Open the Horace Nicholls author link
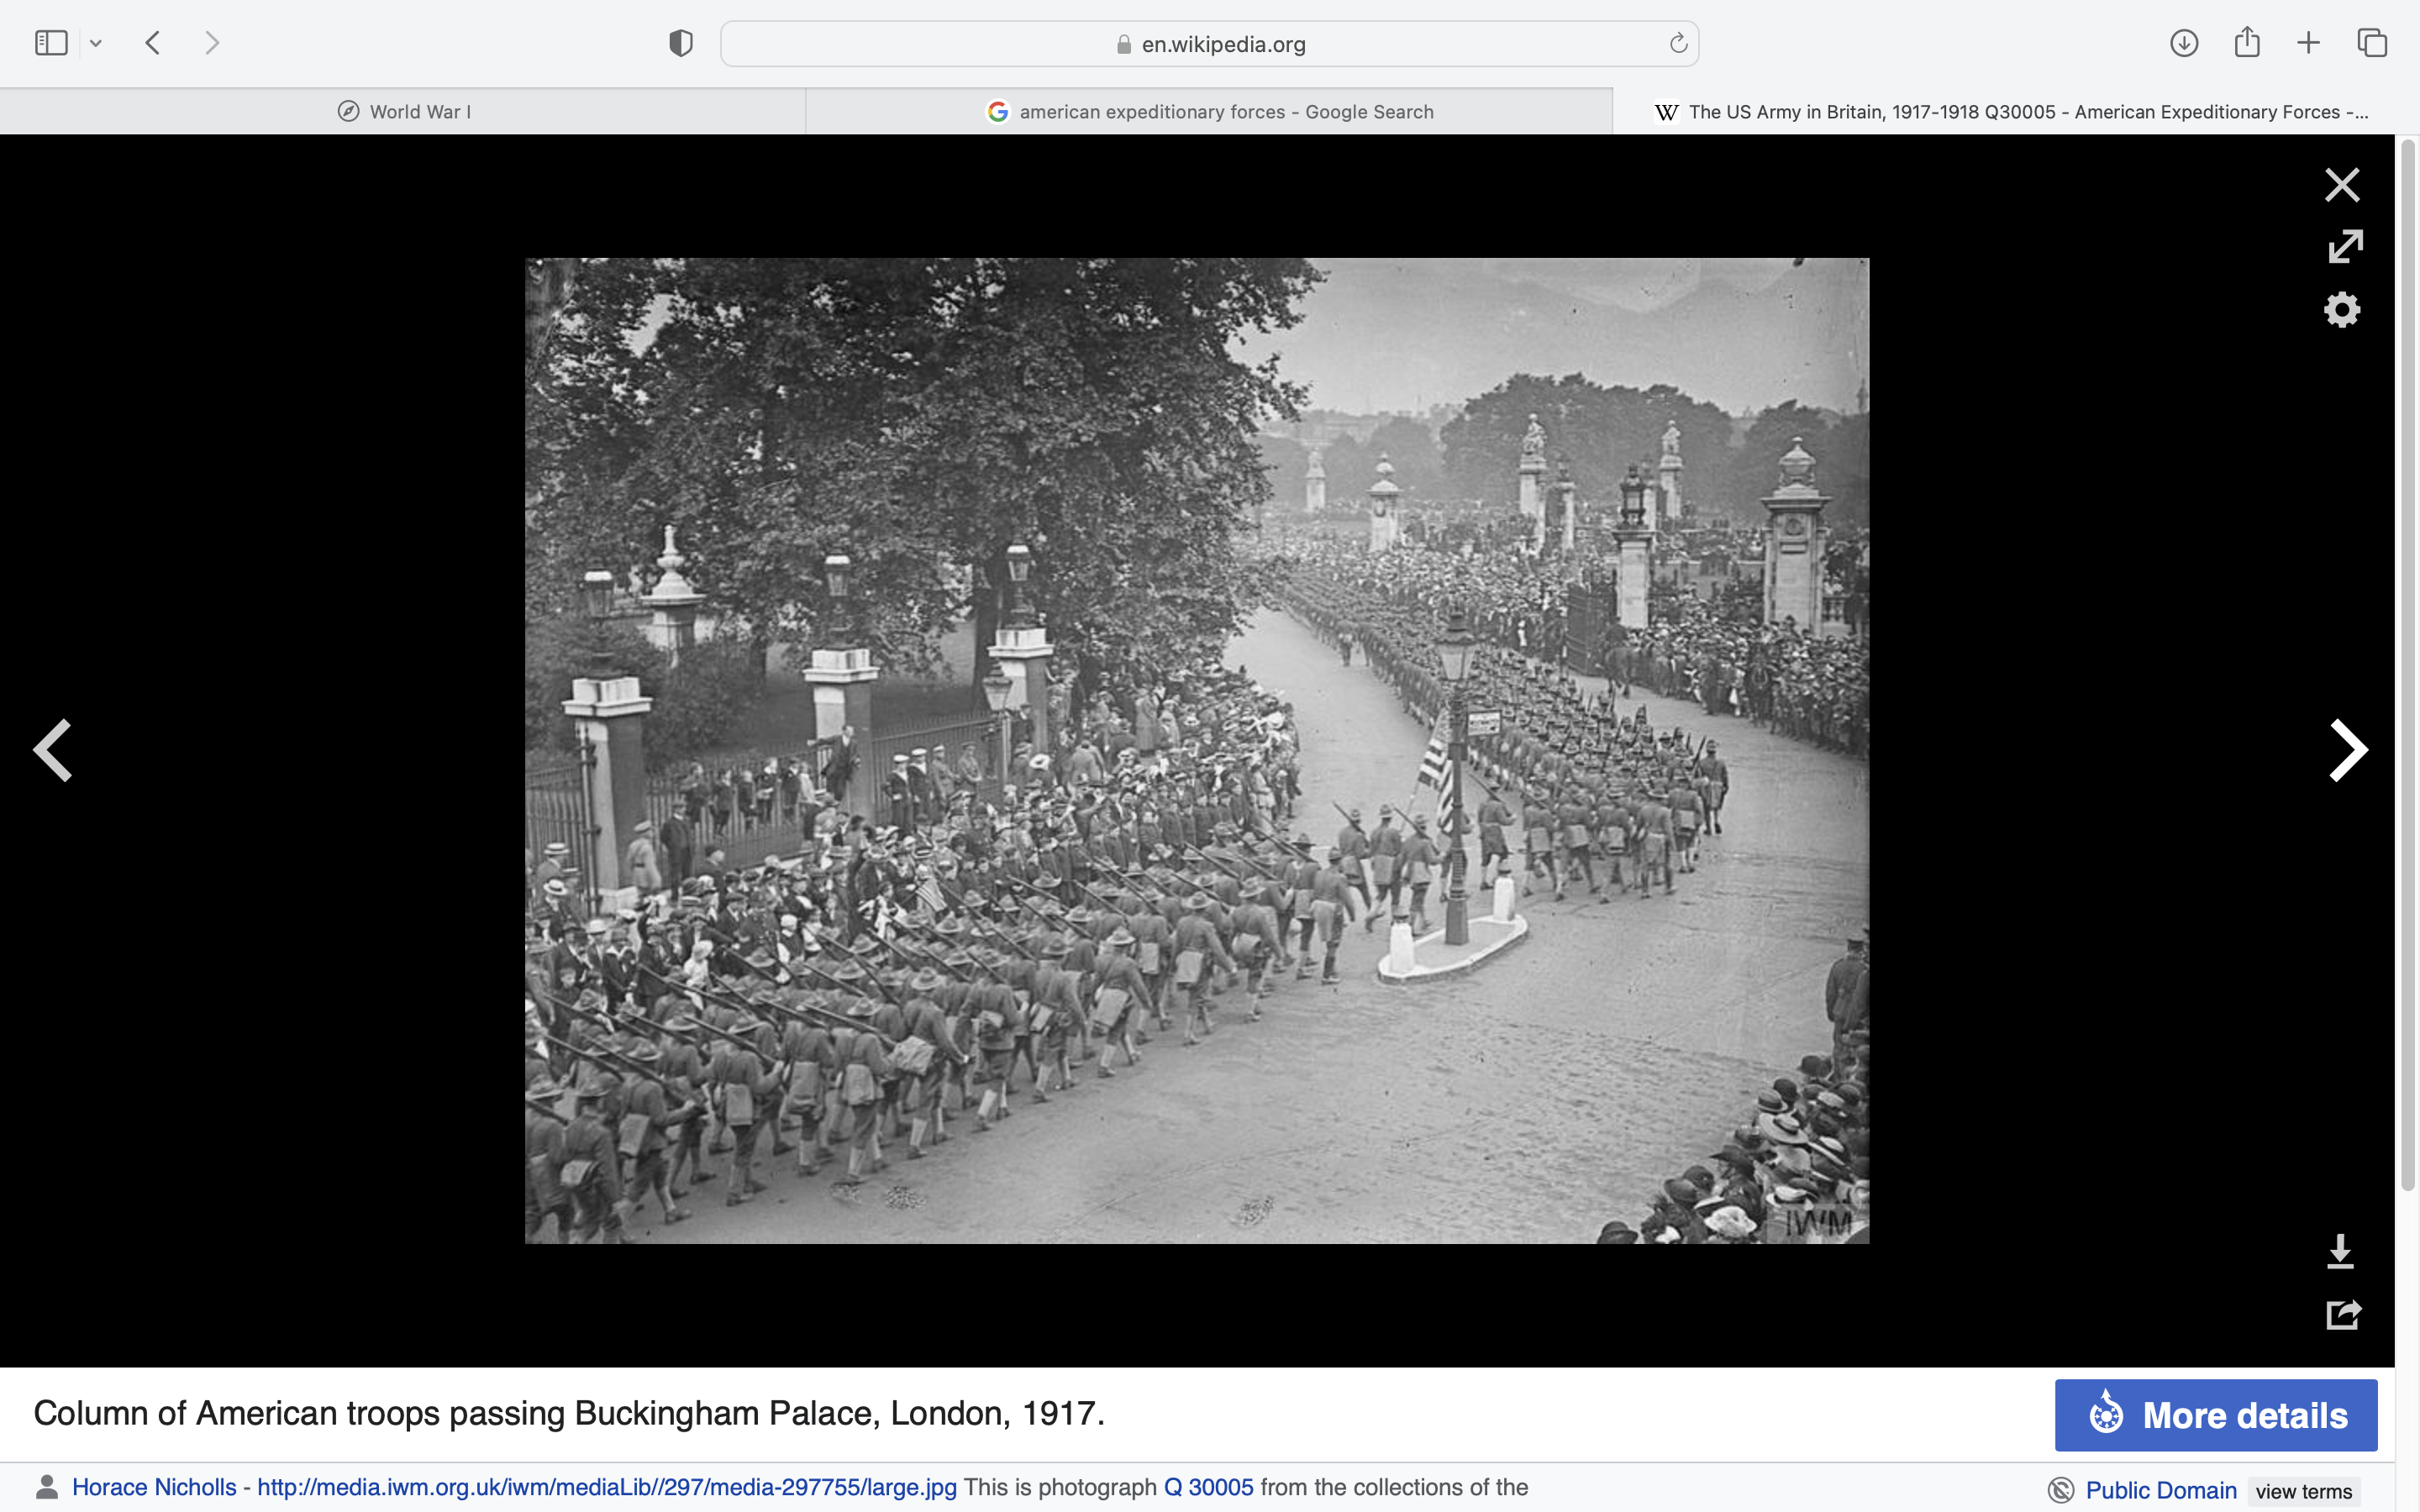The height and width of the screenshot is (1512, 2420). pos(154,1487)
